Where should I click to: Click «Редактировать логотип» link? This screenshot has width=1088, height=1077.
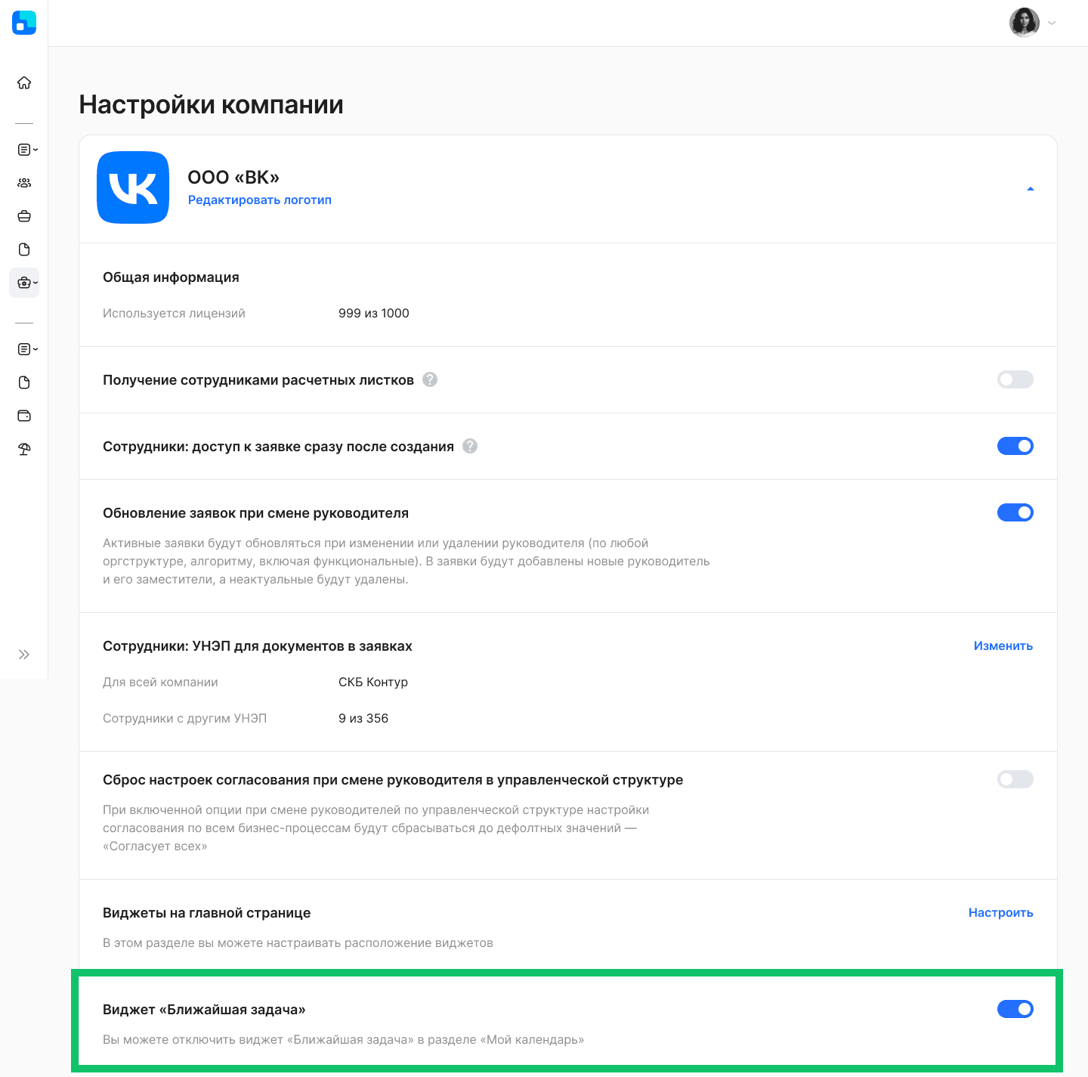point(259,200)
